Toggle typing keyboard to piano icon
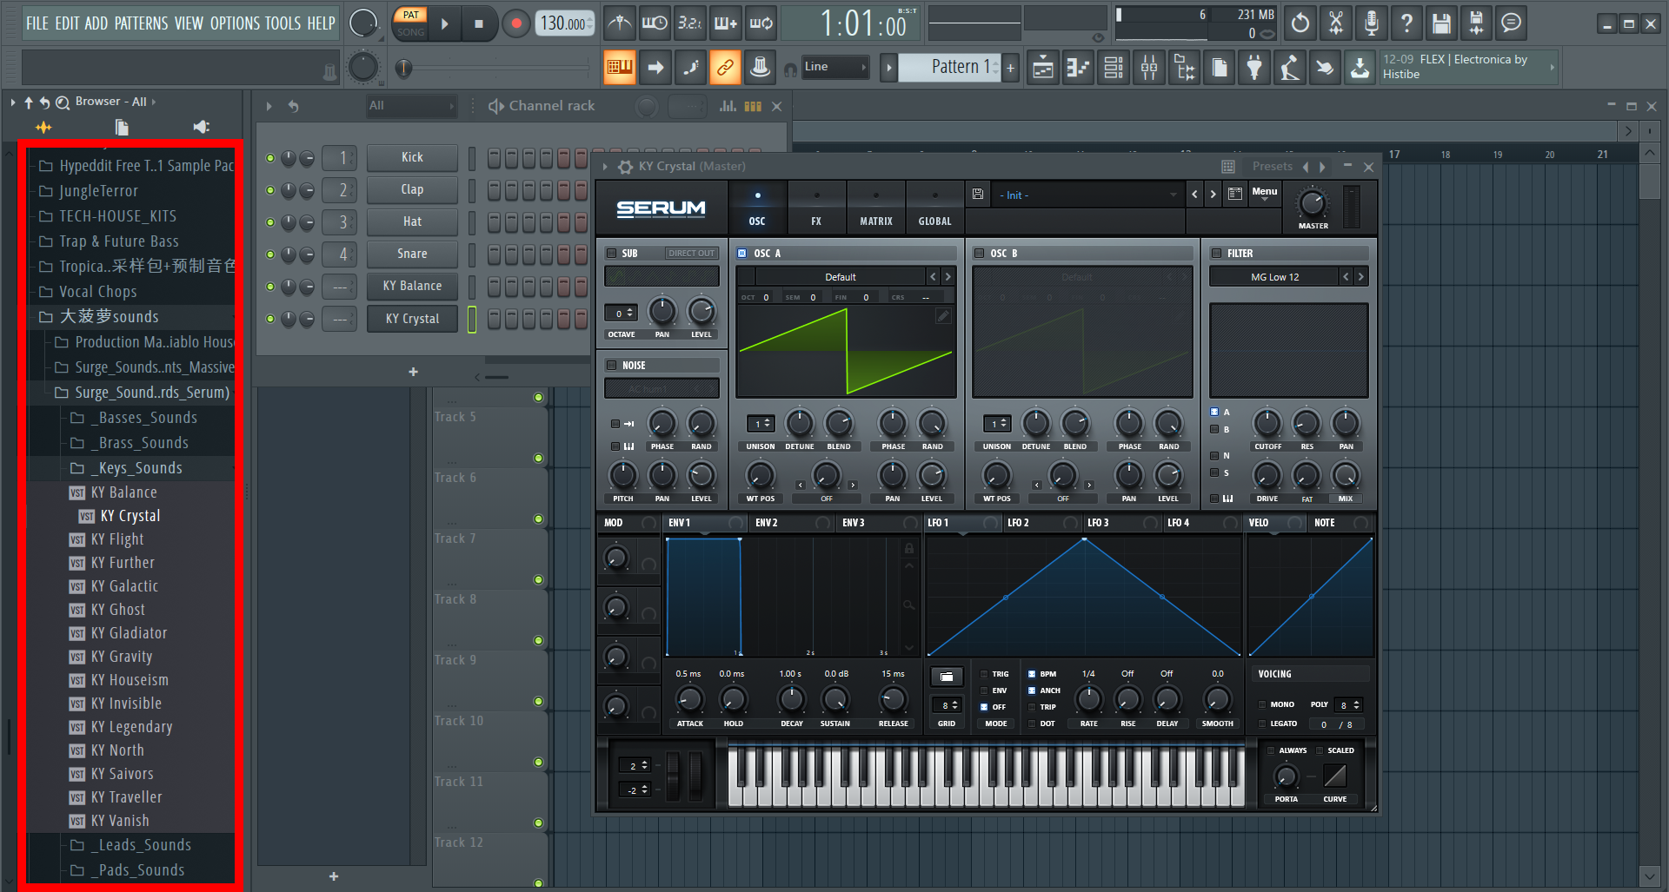This screenshot has width=1669, height=892. (620, 67)
